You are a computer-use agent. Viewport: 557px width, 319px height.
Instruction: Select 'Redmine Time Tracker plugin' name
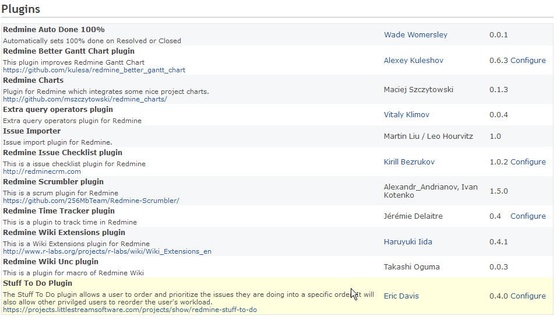59,211
